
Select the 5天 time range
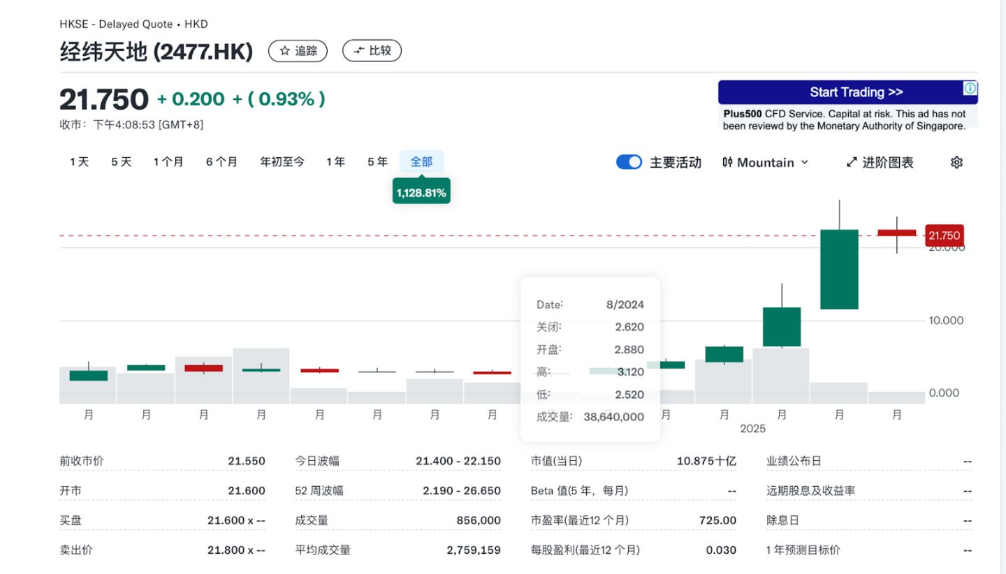(121, 162)
